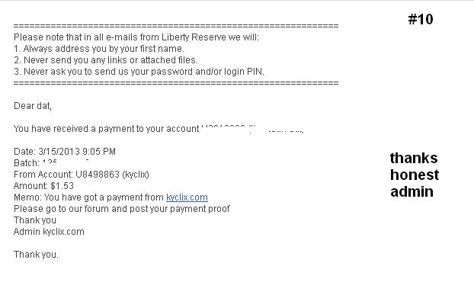
Task: Click the bold word "honest"
Action: [x=415, y=175]
